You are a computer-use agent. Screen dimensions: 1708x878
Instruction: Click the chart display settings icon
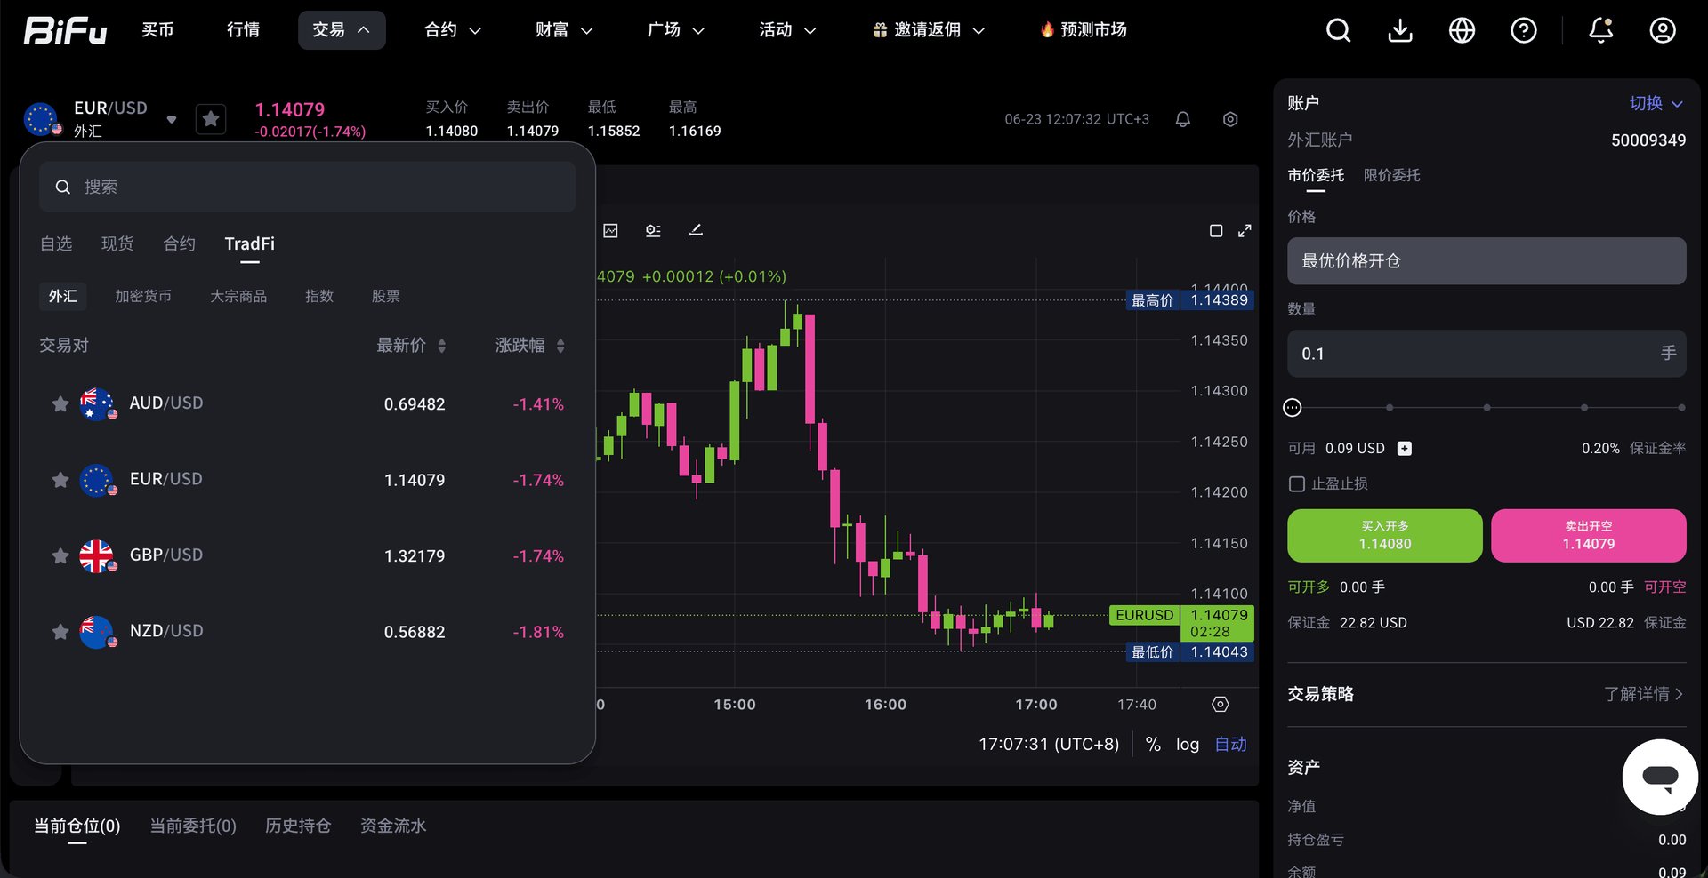tap(653, 230)
